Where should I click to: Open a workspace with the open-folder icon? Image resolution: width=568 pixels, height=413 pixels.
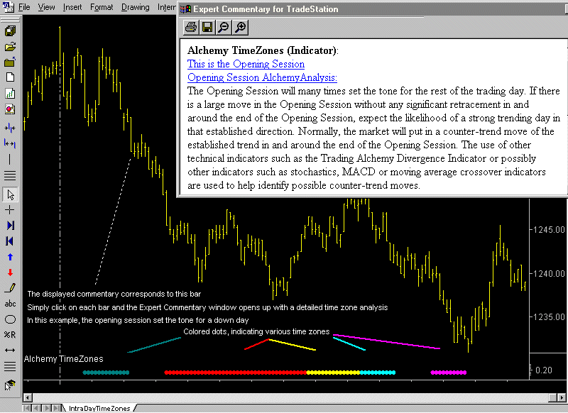pyautogui.click(x=10, y=47)
